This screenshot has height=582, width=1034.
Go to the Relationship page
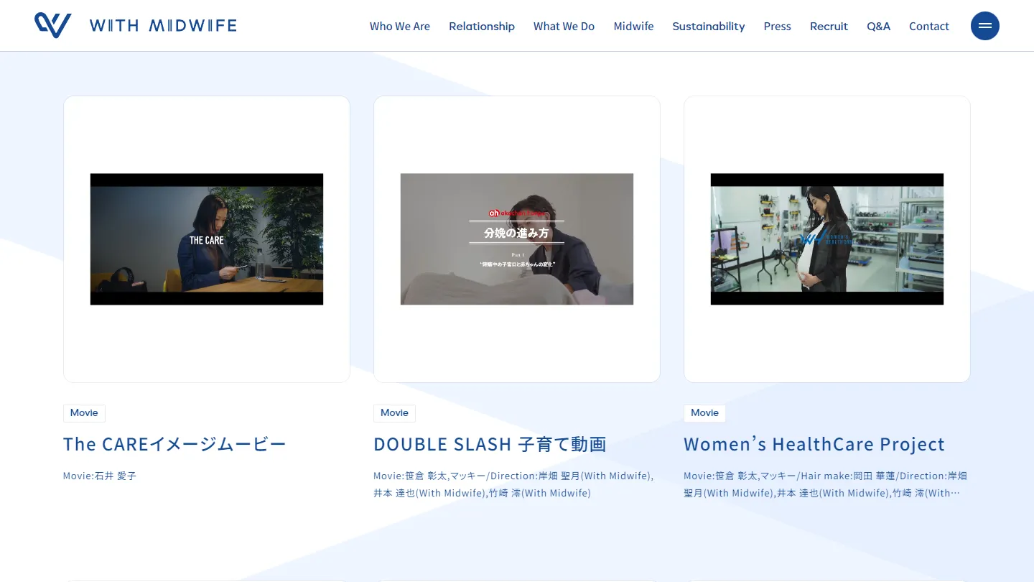point(481,27)
